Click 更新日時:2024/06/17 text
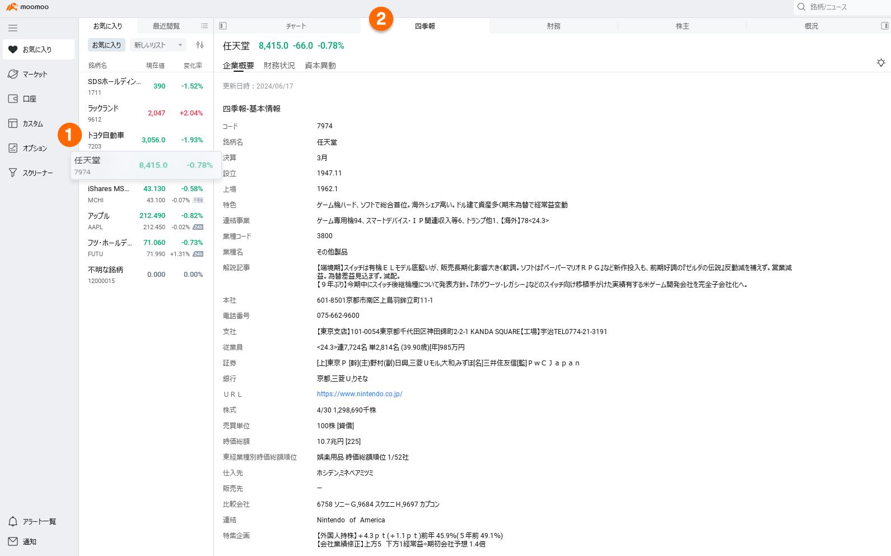 click(258, 86)
